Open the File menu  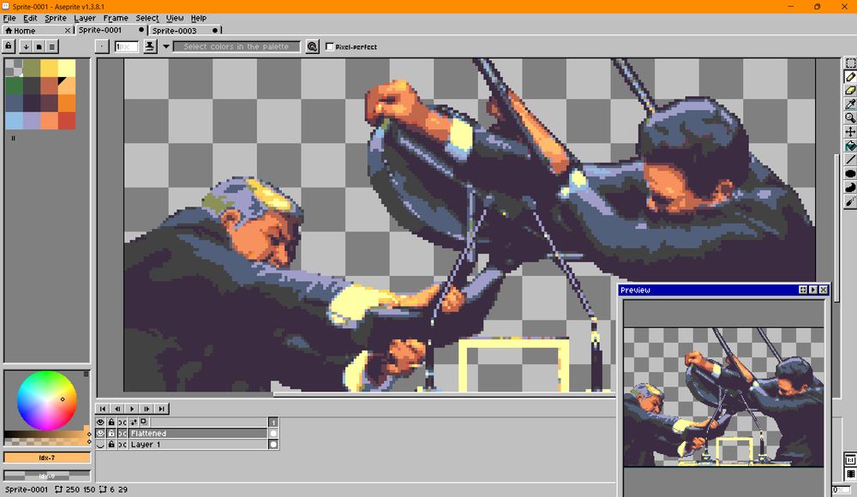[9, 18]
